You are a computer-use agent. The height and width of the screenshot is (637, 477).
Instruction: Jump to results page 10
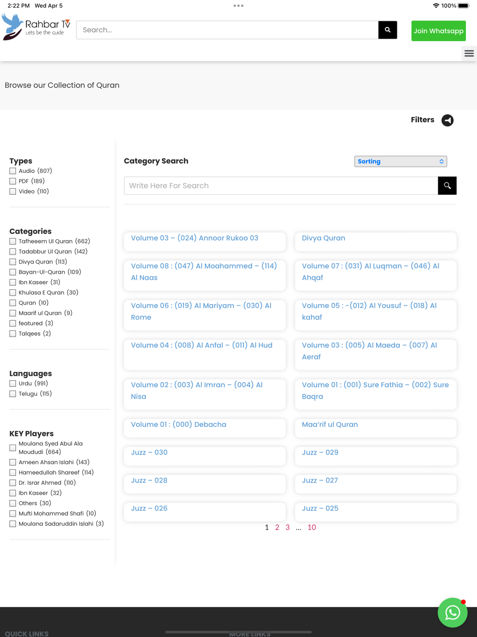[x=311, y=527]
